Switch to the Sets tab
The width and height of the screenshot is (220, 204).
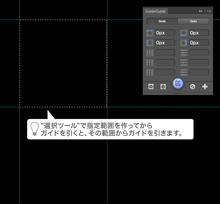tap(193, 21)
